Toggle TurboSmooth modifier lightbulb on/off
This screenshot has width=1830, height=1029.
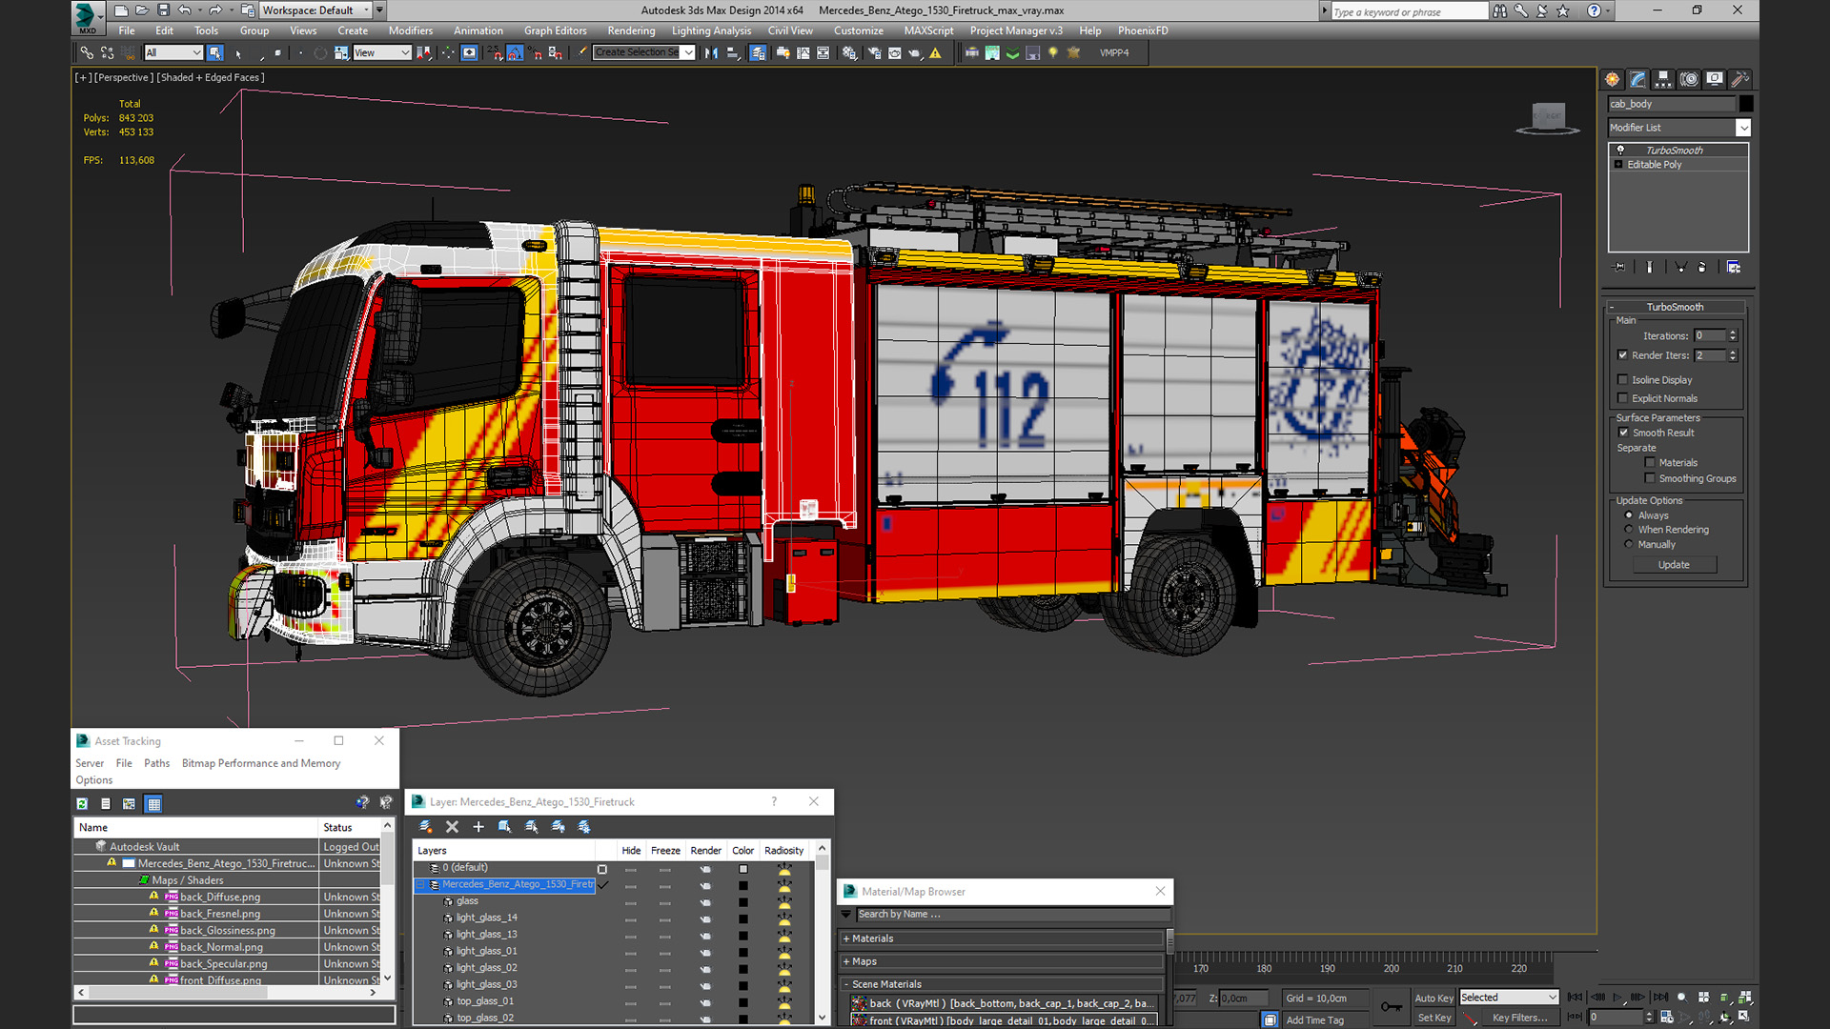point(1619,151)
